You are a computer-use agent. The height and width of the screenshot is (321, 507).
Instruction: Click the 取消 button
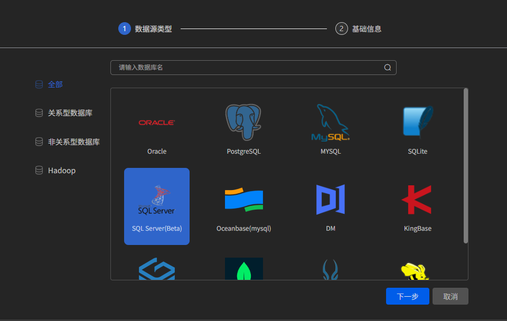point(450,296)
